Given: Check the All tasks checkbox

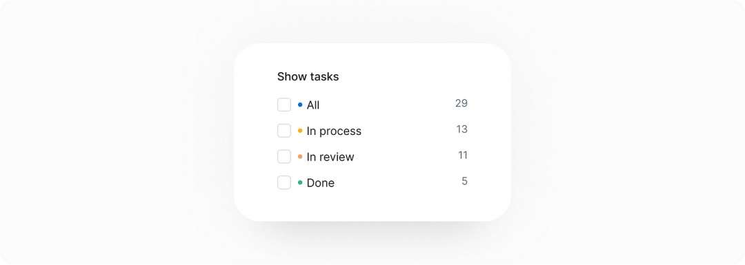Looking at the screenshot, I should pyautogui.click(x=284, y=105).
